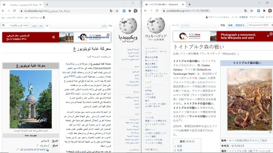273x153 pixels.
Task: Open عدل edit tab on Arabic page
Action: coord(41,25)
